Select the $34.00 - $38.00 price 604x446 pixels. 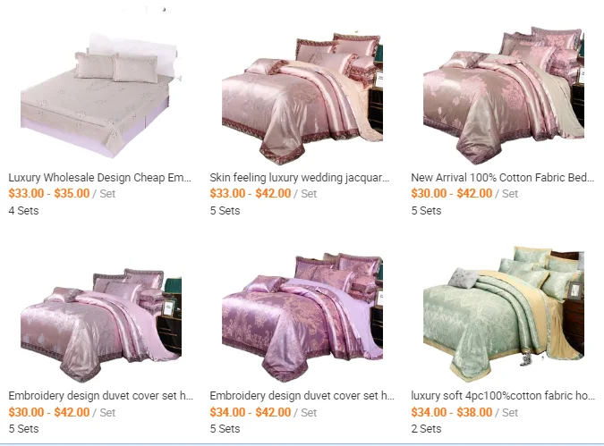(452, 412)
